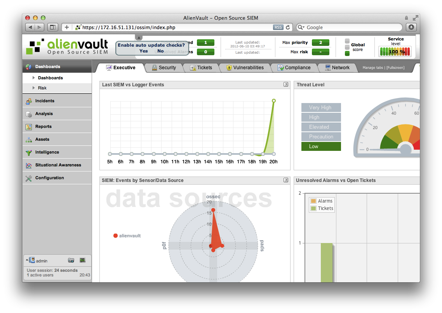Viewport: 442px width, 313px height.
Task: Open the Tickets tab
Action: point(201,68)
